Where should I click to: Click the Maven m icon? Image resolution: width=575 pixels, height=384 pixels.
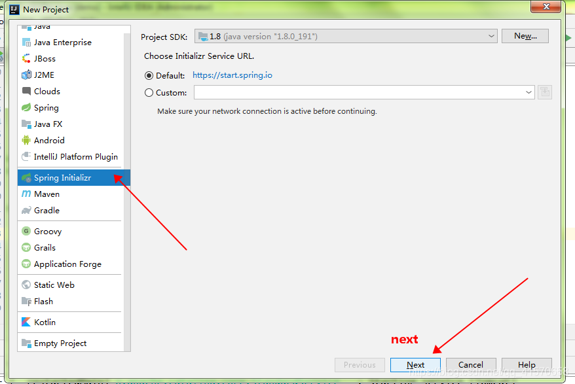tap(26, 194)
